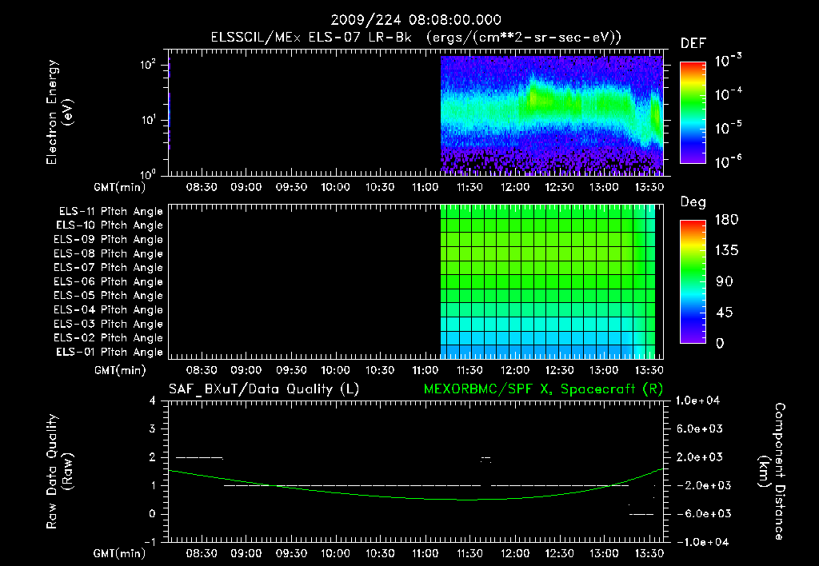Click the 08:30 tick under the energy panel
Viewport: 819px width, 566px height.
[202, 187]
